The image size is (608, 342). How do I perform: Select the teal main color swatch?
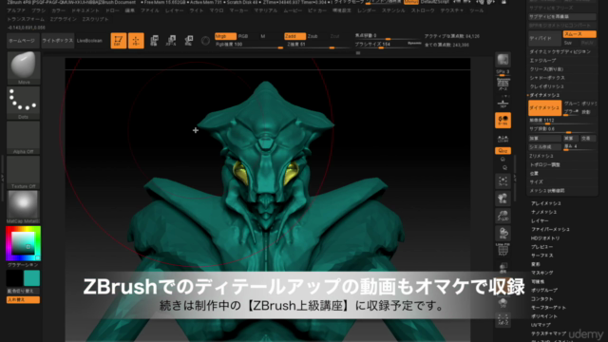click(31, 278)
